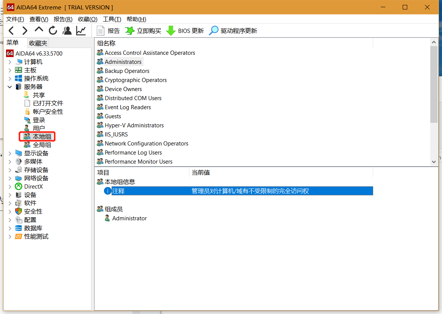Image resolution: width=442 pixels, height=314 pixels.
Task: Click the Back navigation arrow icon
Action: pos(11,31)
